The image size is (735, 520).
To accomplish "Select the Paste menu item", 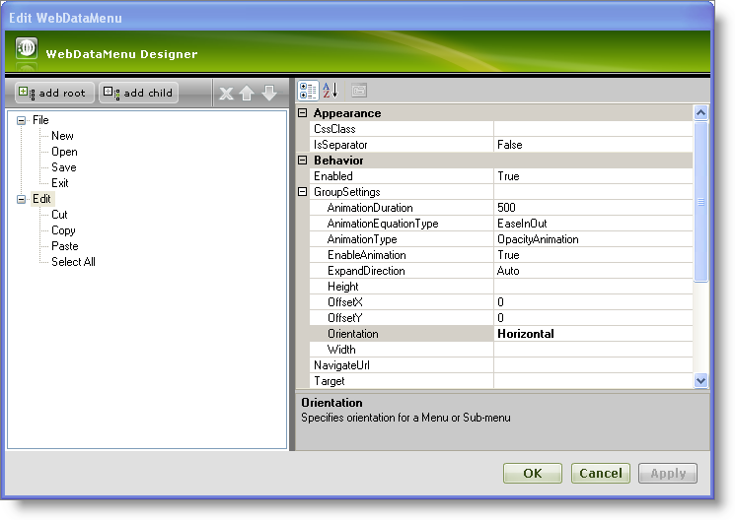I will coord(65,246).
